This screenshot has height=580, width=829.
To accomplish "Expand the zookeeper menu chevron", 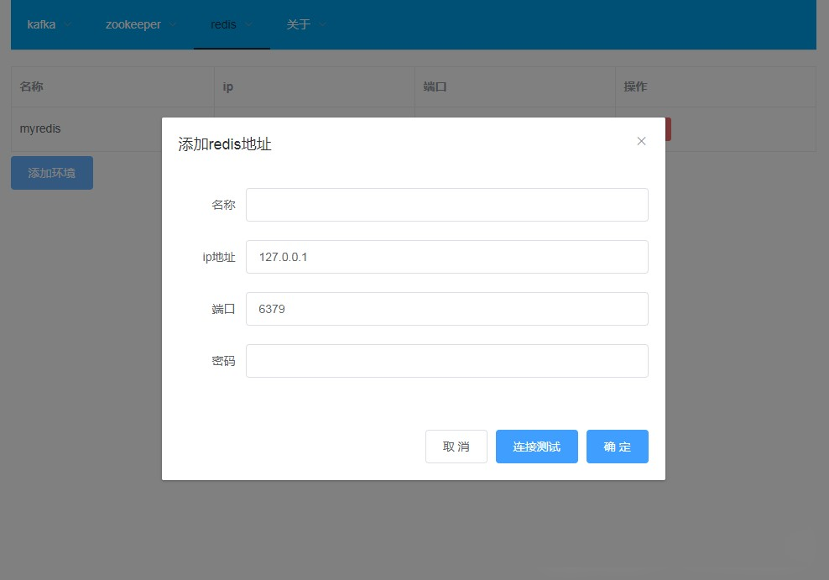I will coord(173,24).
